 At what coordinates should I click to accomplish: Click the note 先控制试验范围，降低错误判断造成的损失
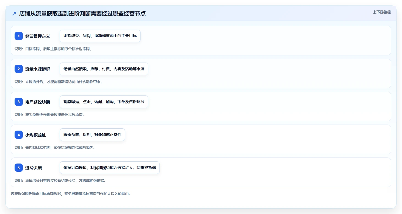[x=55, y=148]
